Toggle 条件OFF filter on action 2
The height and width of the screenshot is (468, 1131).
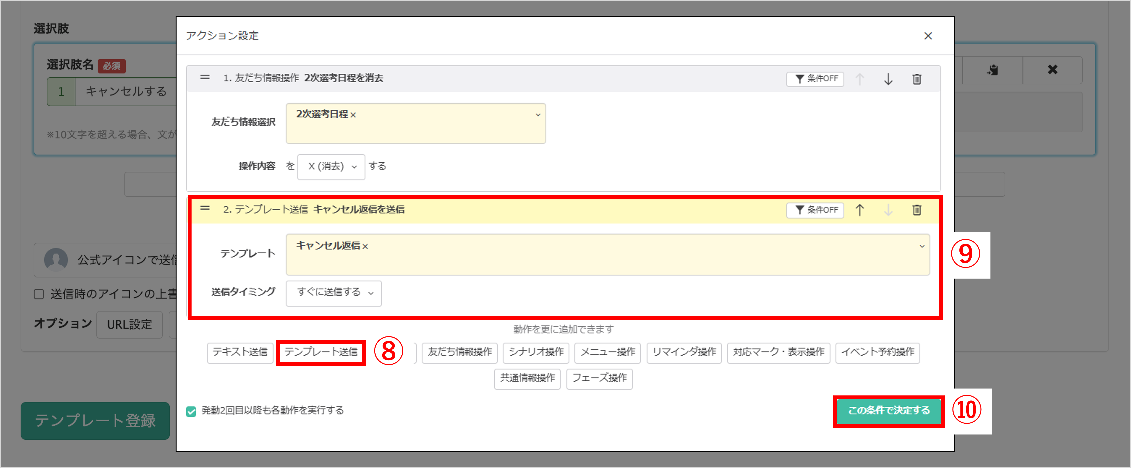[815, 210]
